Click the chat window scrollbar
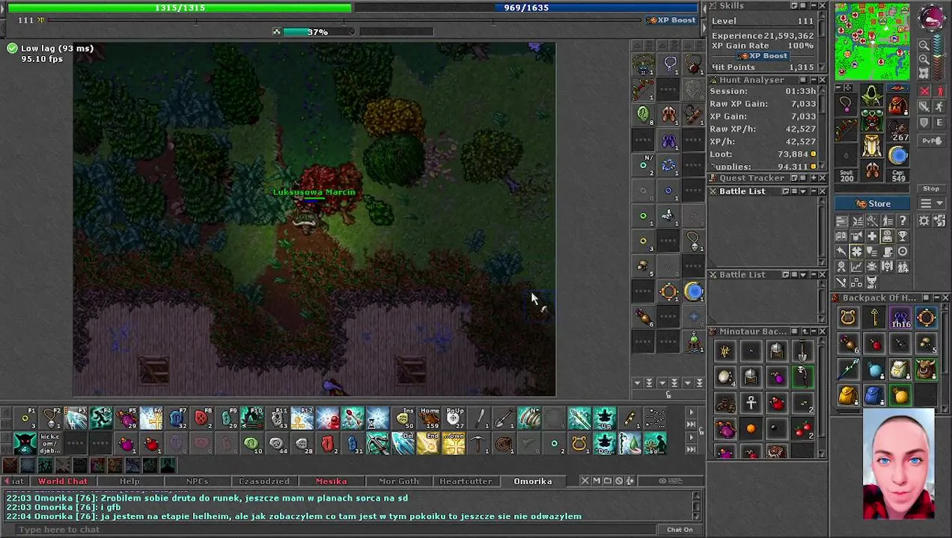This screenshot has height=538, width=952. 697,507
